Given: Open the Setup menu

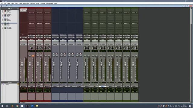Looking at the screenshot, I should 37,3.
